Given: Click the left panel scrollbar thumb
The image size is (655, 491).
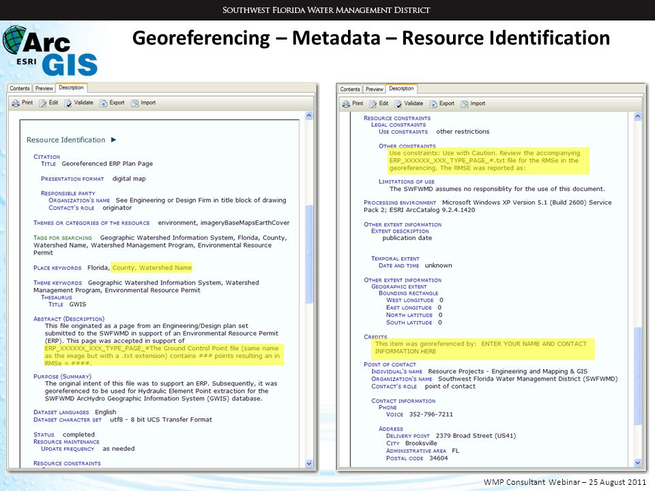Looking at the screenshot, I should coord(309,254).
